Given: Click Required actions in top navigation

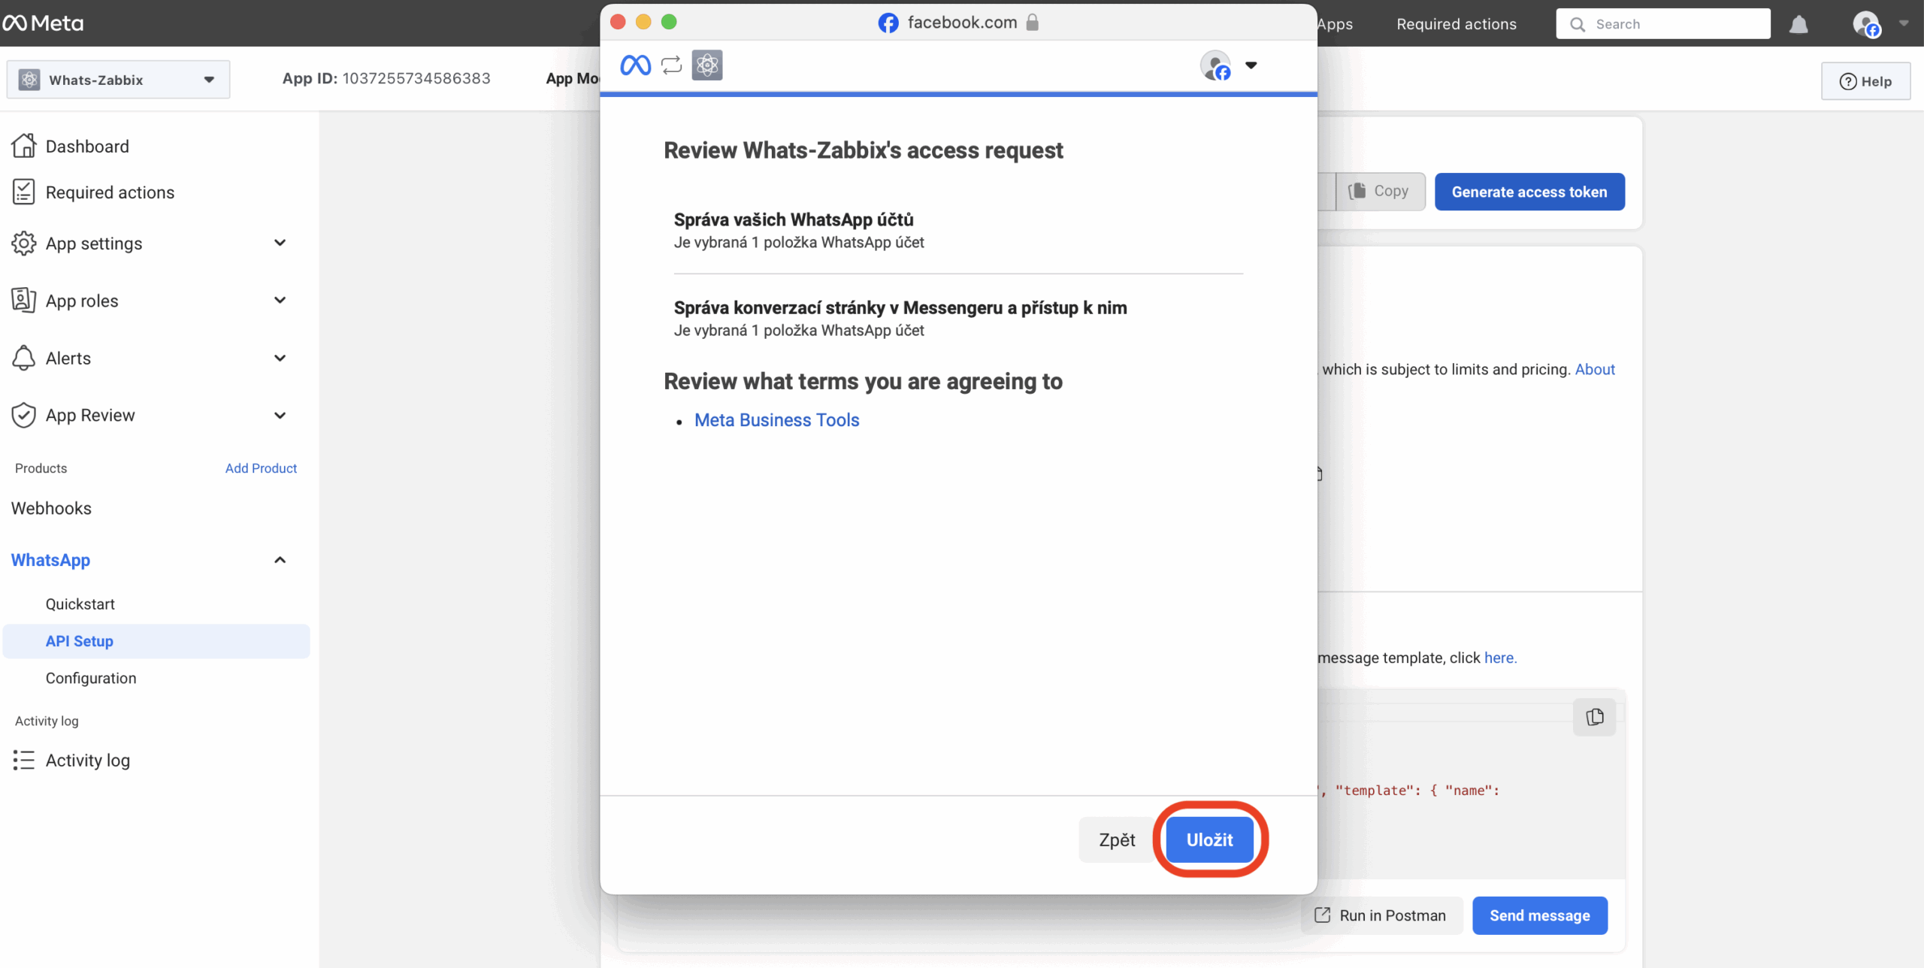Looking at the screenshot, I should [x=1456, y=24].
